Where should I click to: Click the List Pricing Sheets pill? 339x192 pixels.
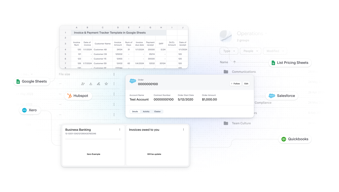click(290, 63)
